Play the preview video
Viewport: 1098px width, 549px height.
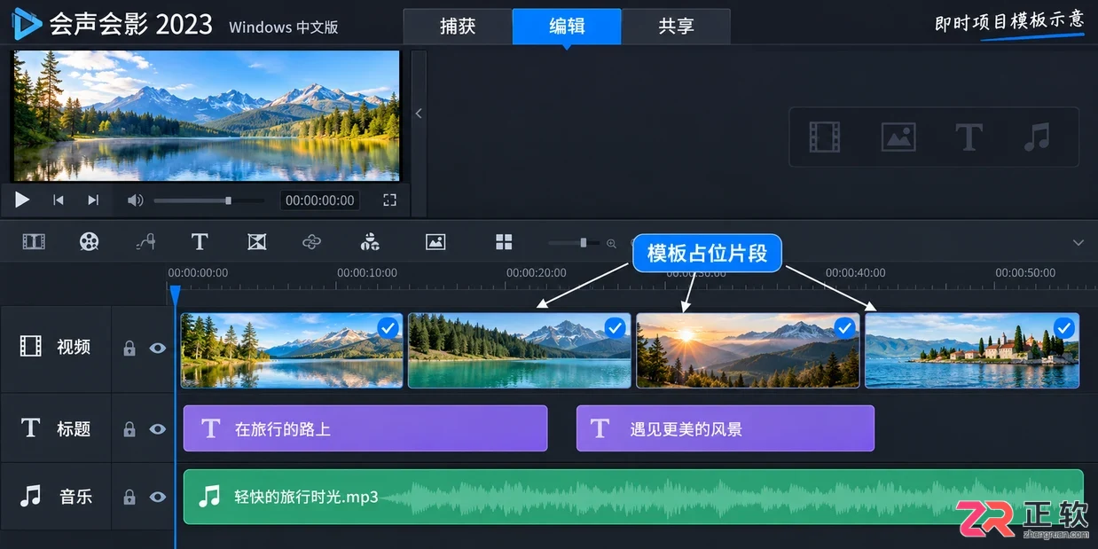(22, 200)
